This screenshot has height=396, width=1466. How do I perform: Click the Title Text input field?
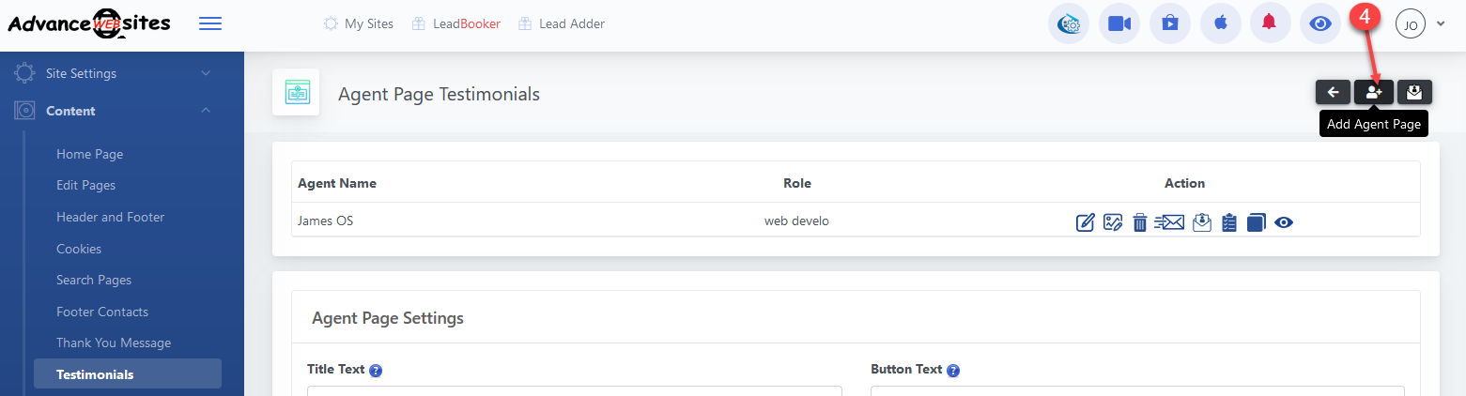574,390
